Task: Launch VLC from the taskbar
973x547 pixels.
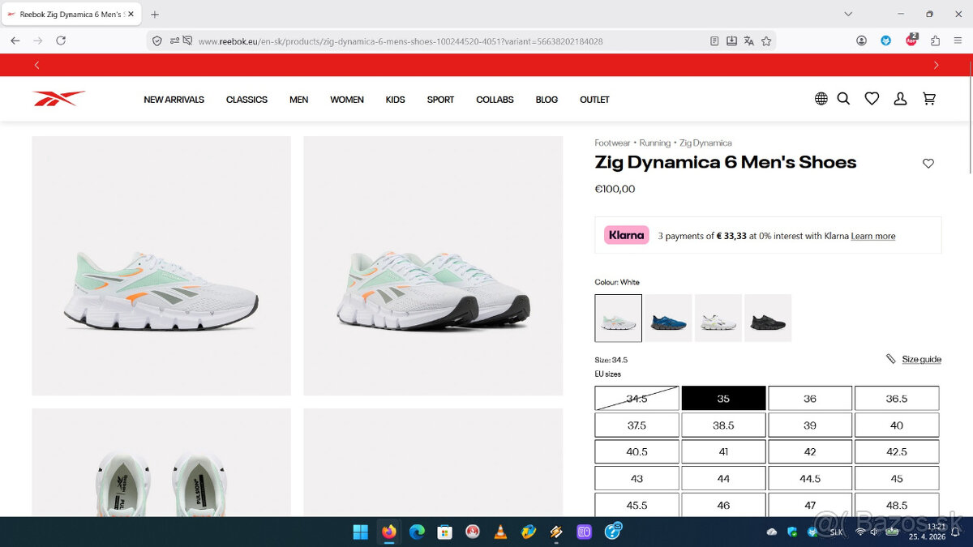Action: 500,532
